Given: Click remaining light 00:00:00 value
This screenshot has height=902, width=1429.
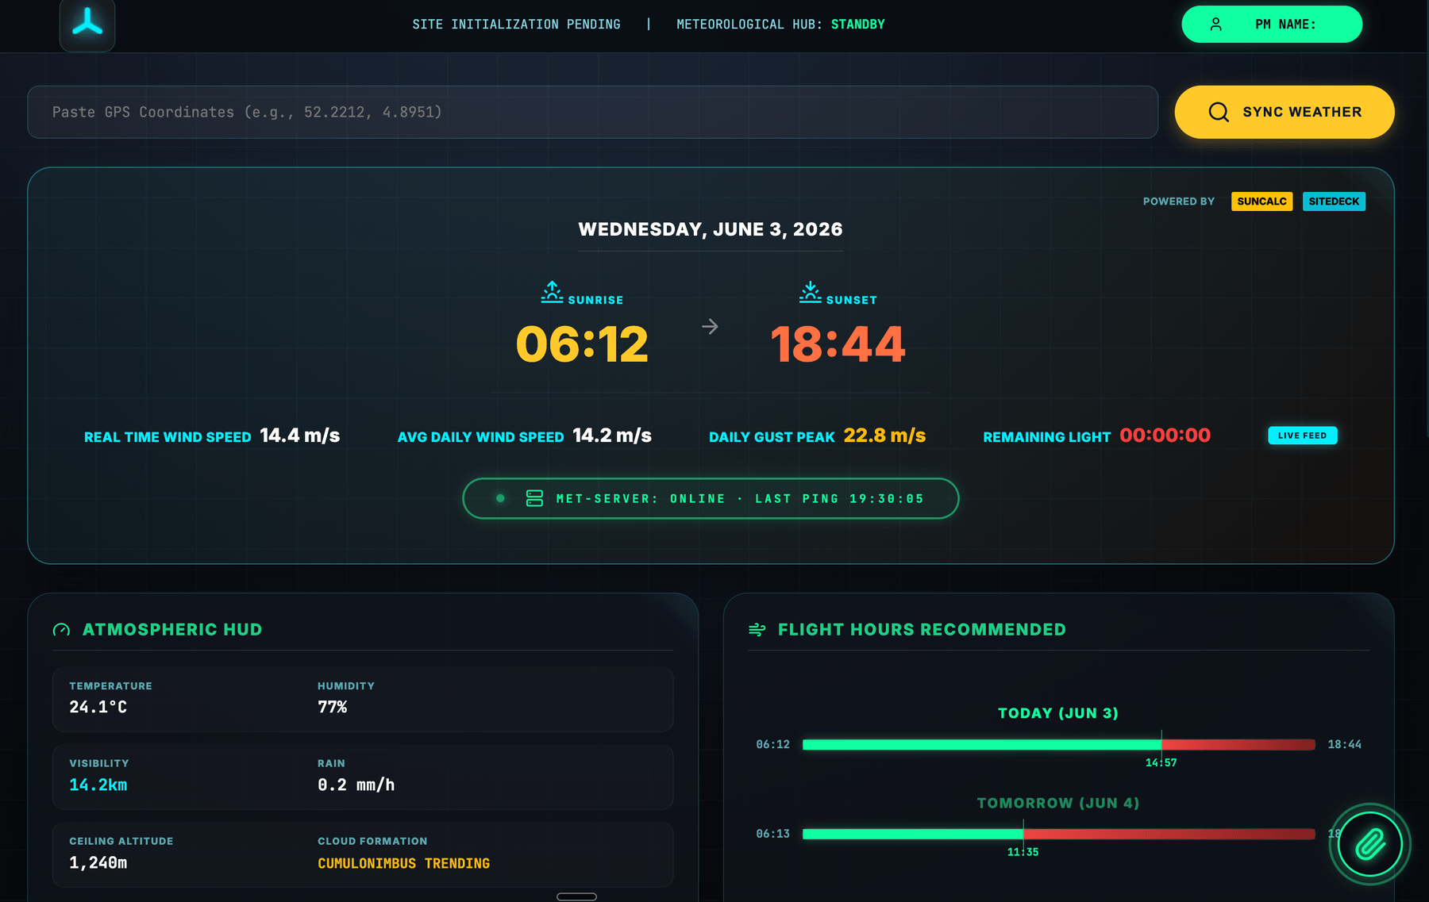Looking at the screenshot, I should [x=1165, y=436].
